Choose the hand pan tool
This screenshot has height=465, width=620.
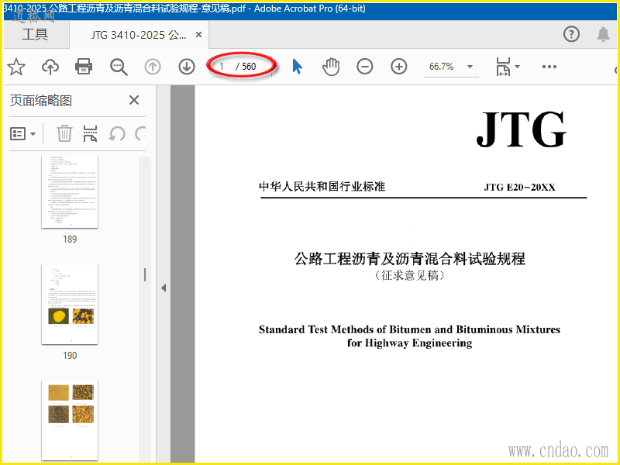click(x=331, y=67)
